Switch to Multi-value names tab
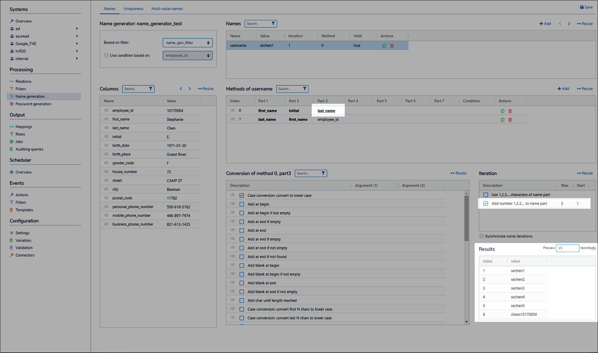Image resolution: width=598 pixels, height=353 pixels. click(167, 9)
